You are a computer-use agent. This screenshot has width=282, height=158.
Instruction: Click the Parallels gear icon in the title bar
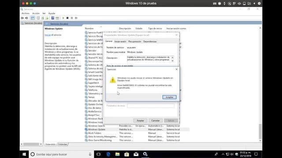(x=259, y=4)
